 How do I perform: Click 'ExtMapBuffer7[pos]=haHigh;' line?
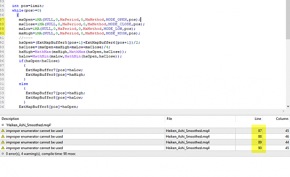pyautogui.click(x=55, y=93)
